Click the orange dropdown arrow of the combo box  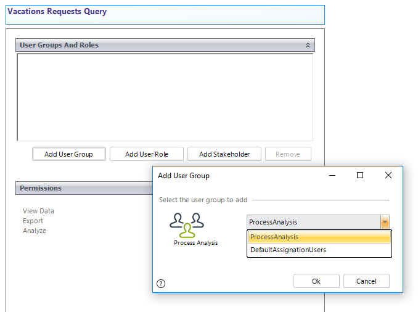click(x=385, y=222)
